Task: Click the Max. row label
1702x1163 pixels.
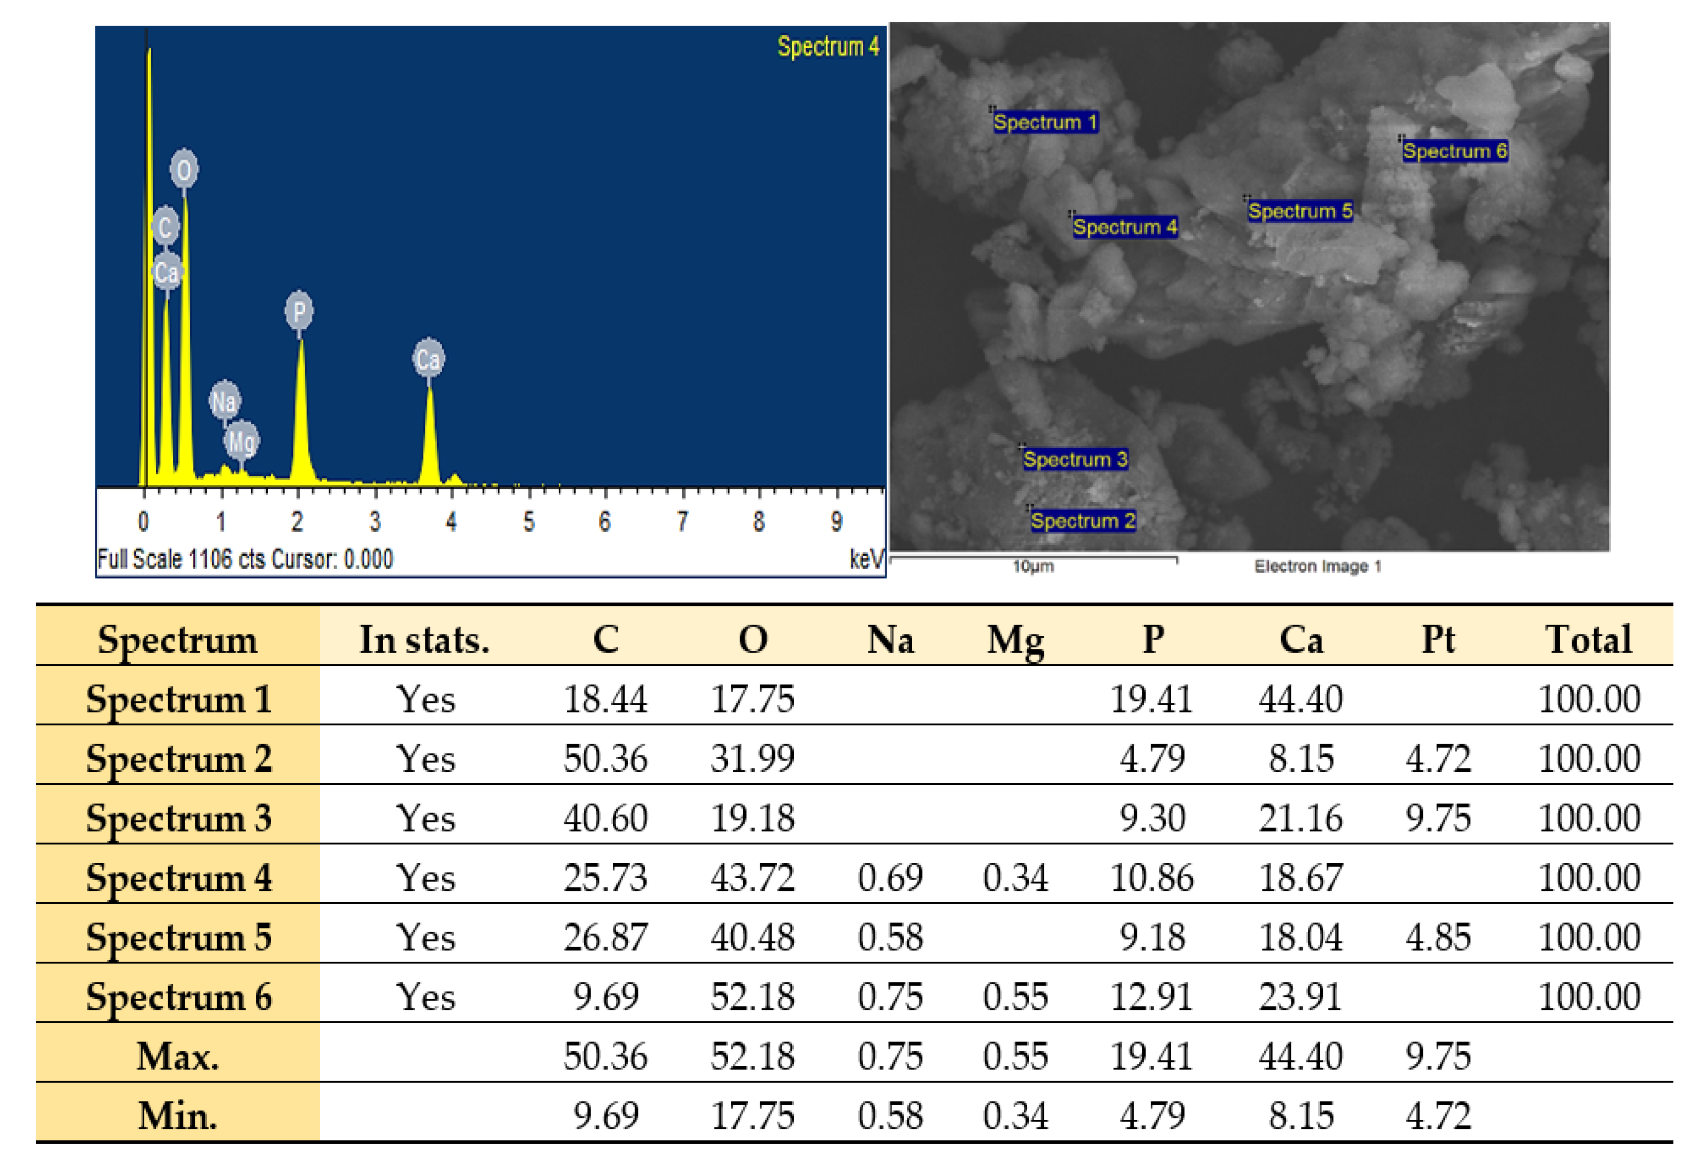Action: [x=178, y=1055]
